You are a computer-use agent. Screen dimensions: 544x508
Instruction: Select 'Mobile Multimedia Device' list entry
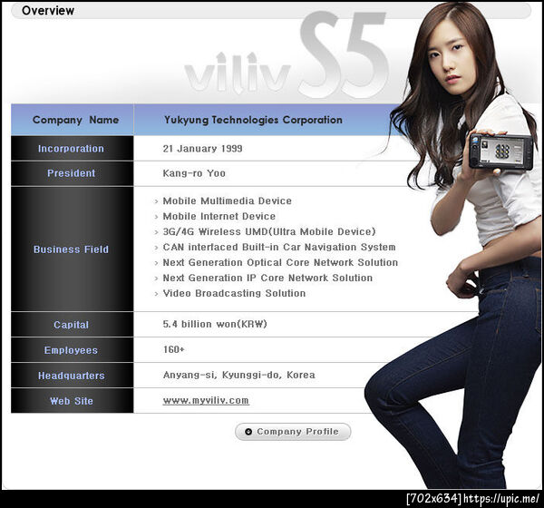pyautogui.click(x=228, y=201)
